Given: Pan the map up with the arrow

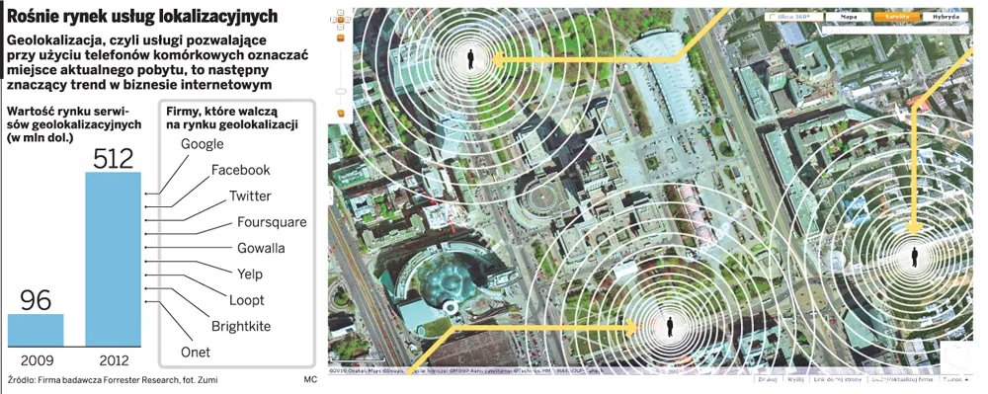Looking at the screenshot, I should pyautogui.click(x=340, y=12).
